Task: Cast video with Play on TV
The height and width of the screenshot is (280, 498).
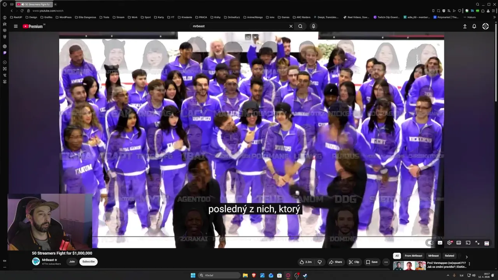Action: 468,243
